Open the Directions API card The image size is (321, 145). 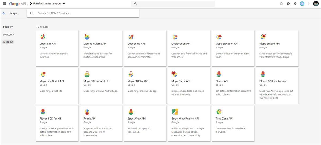coord(57,48)
